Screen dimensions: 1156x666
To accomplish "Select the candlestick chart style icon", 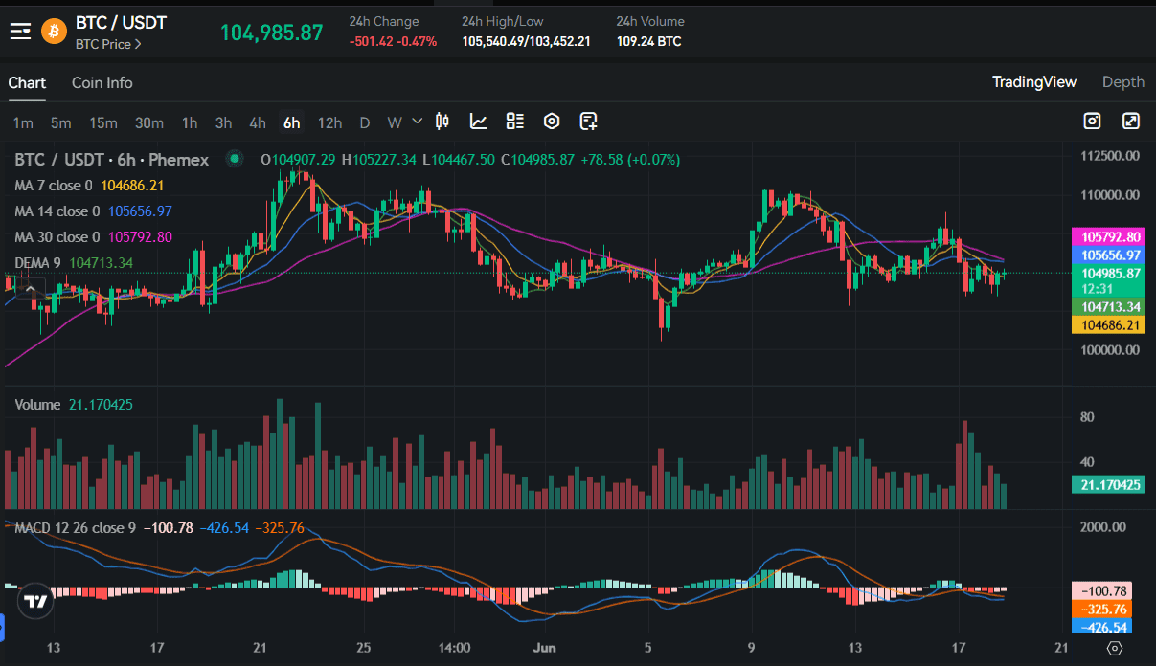I will click(441, 122).
